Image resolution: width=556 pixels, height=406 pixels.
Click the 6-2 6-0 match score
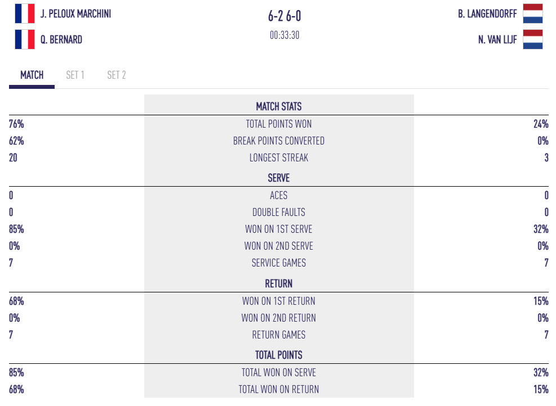coord(284,16)
